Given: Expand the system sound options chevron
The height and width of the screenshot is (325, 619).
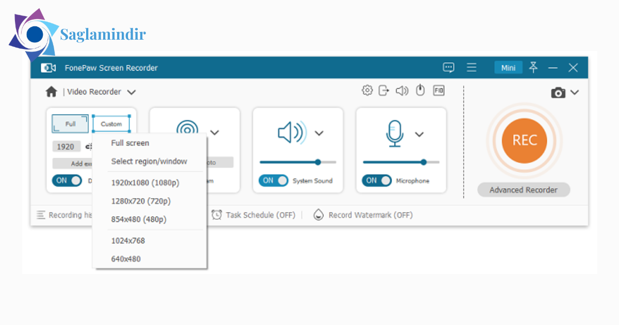Looking at the screenshot, I should click(x=319, y=133).
